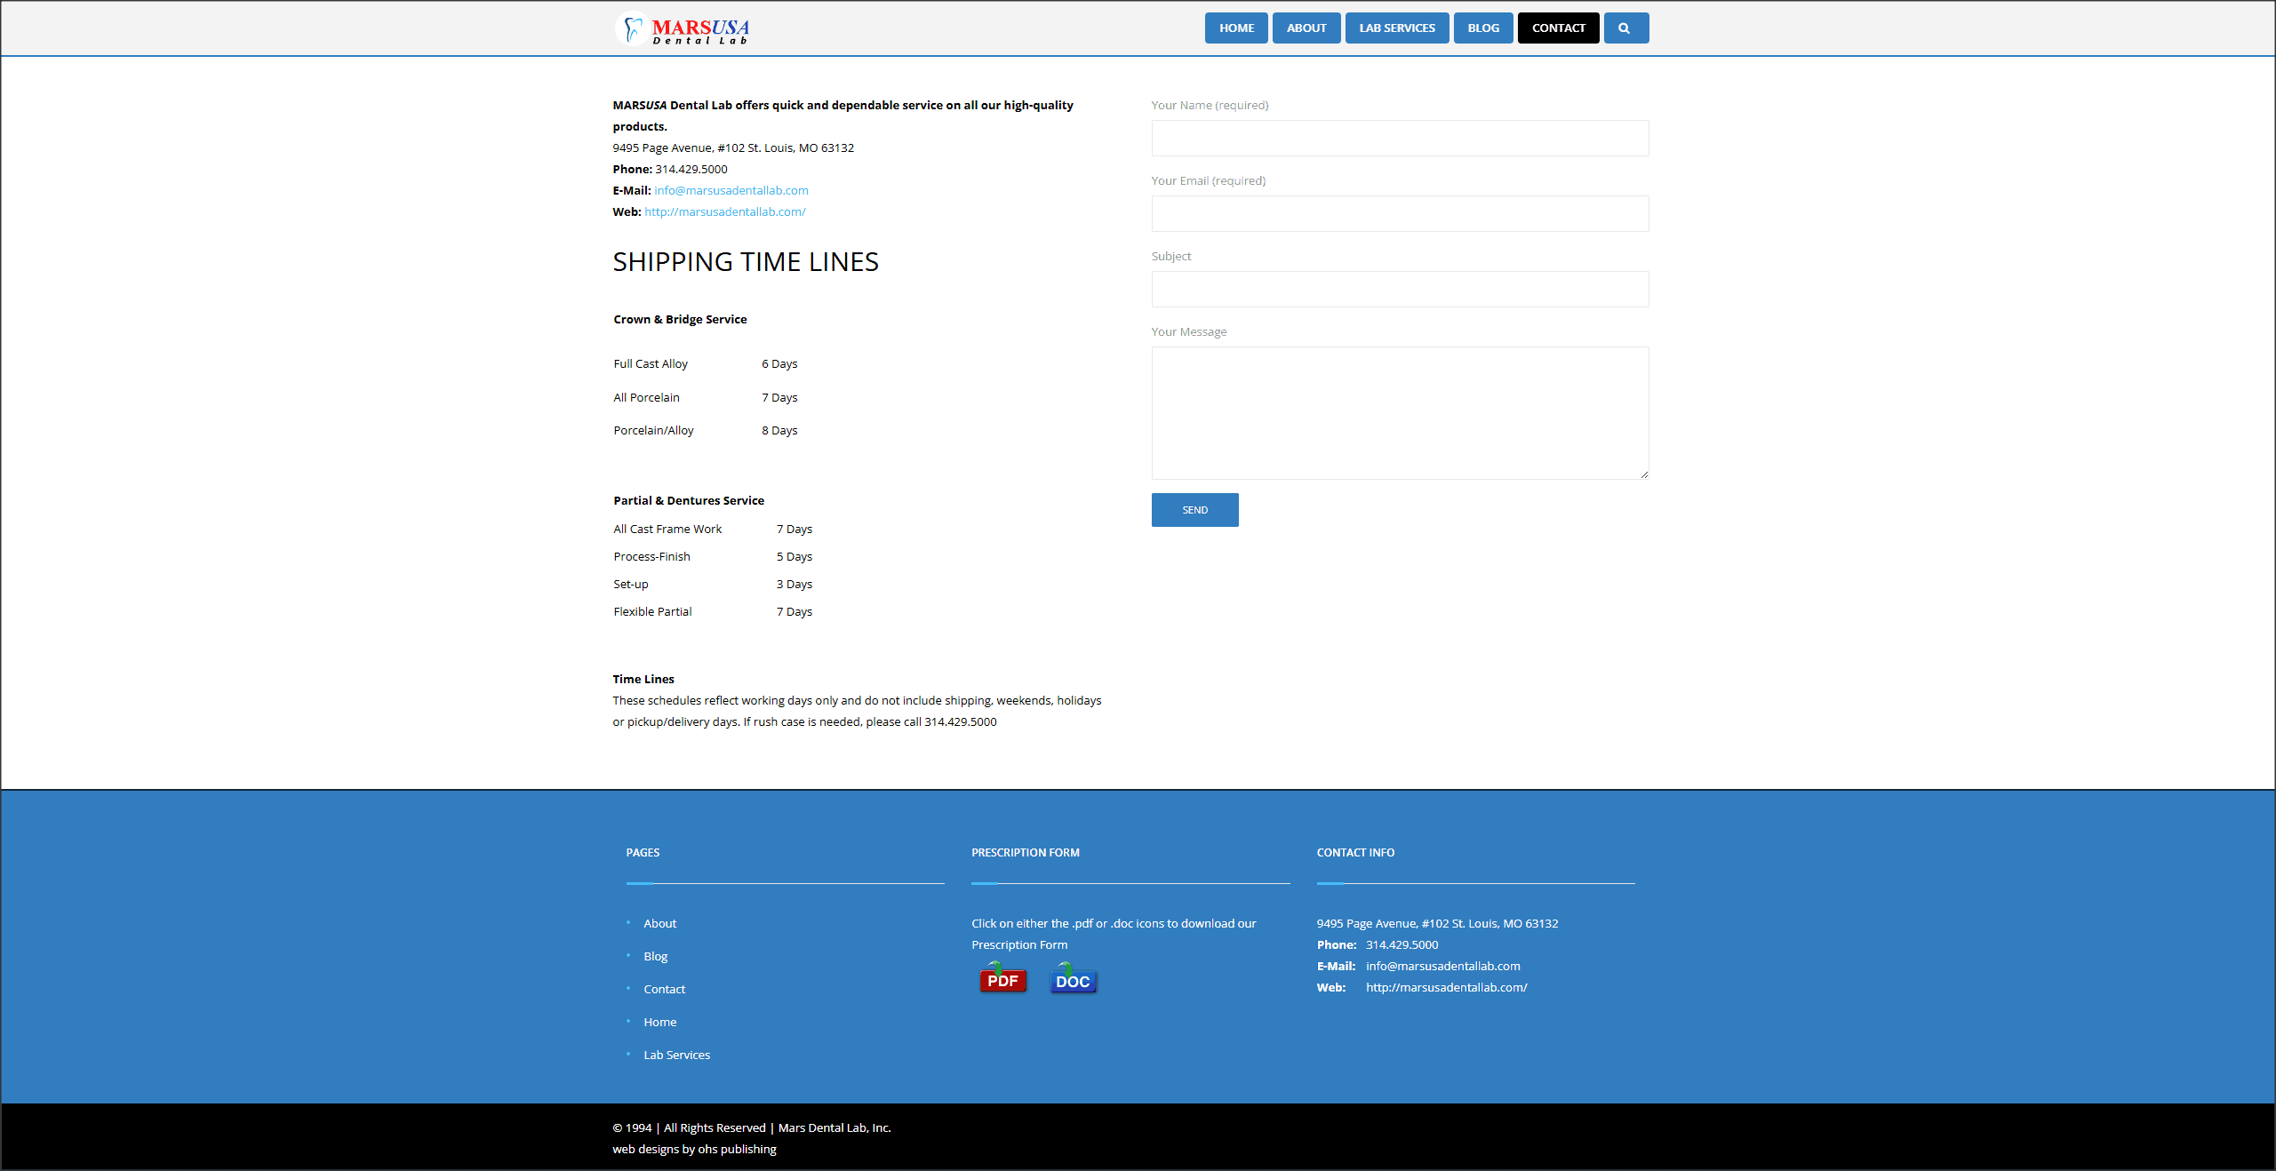
Task: Click the Partial & Dentures Service heading
Action: point(689,501)
